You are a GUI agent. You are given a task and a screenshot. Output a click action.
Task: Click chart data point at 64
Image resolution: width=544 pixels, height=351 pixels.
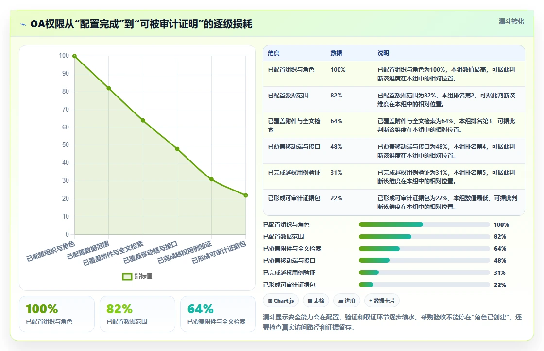tap(143, 120)
